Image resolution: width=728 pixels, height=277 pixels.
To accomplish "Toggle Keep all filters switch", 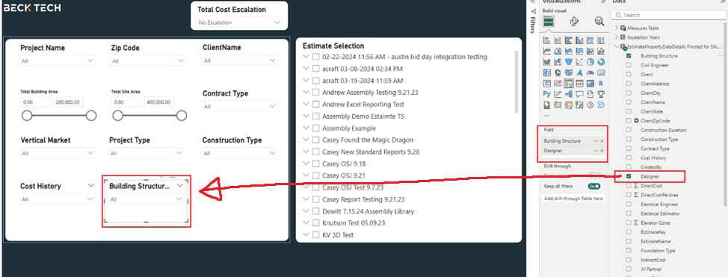I will (593, 186).
